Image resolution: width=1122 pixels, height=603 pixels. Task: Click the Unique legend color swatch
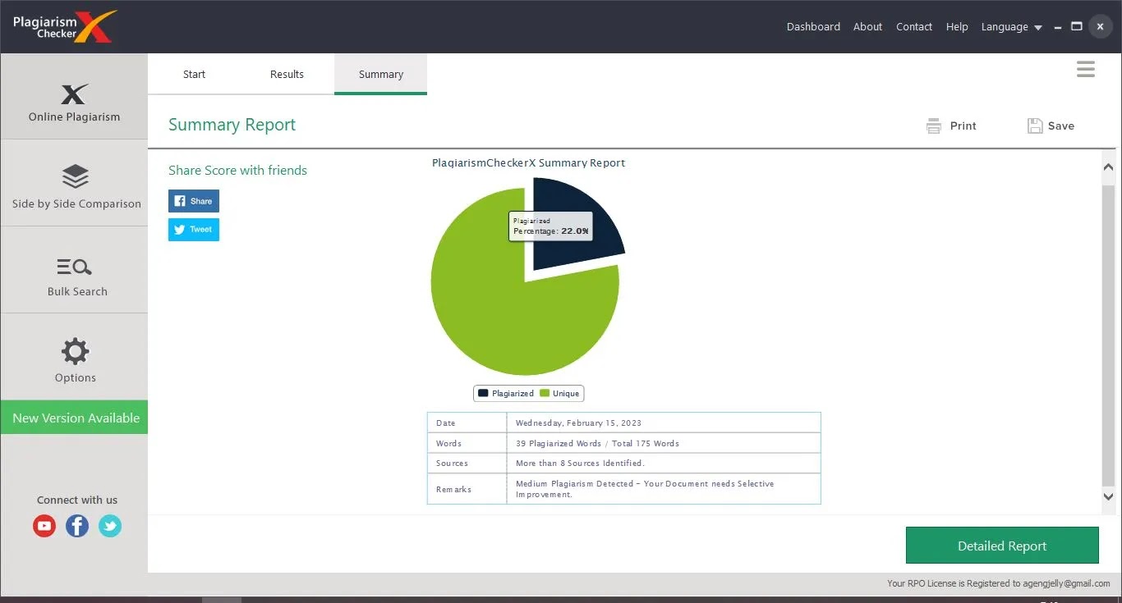(545, 393)
